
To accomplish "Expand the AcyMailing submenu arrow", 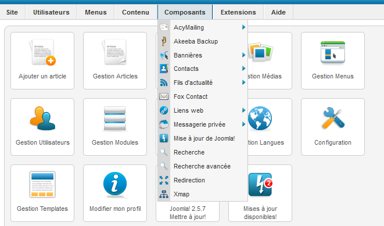I will pos(243,27).
